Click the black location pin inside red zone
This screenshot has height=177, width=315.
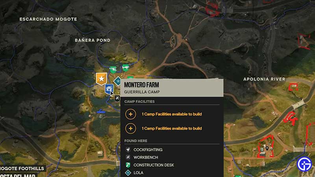coord(267,149)
